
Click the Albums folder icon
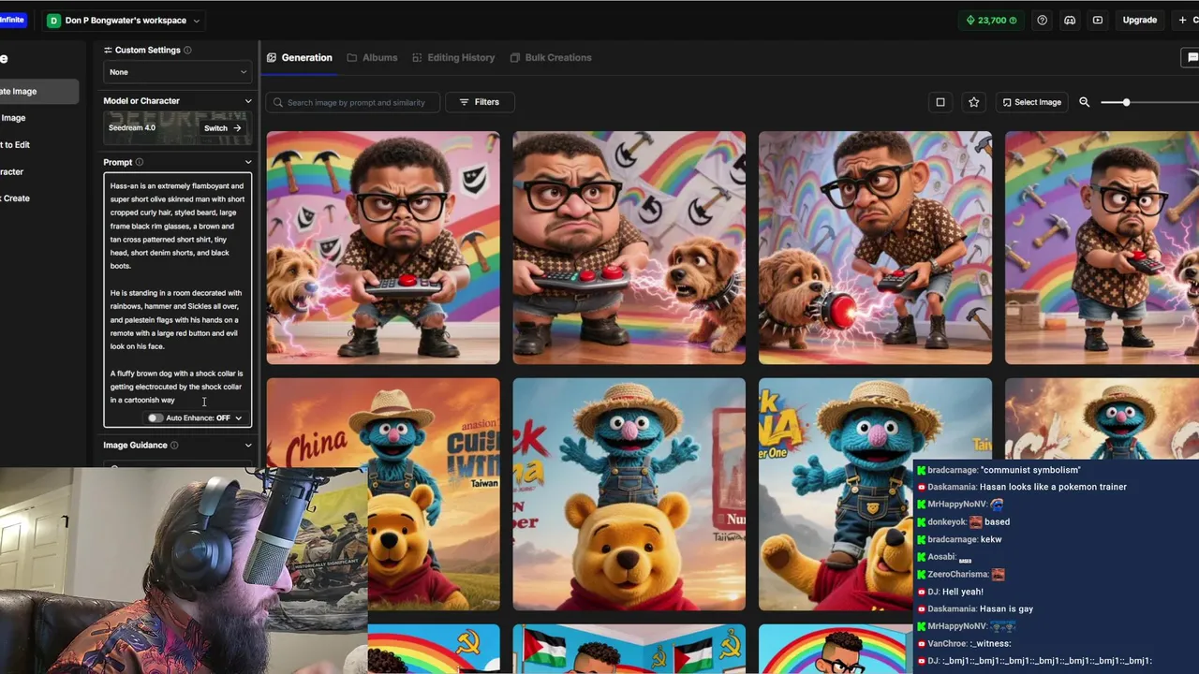tap(352, 57)
